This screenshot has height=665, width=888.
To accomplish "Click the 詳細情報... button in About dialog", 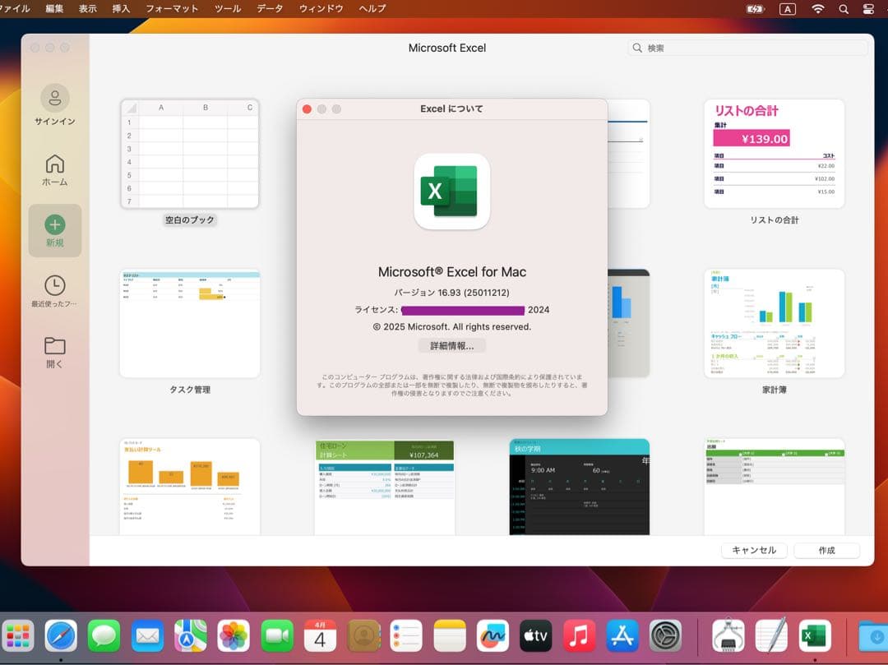I will pos(453,345).
